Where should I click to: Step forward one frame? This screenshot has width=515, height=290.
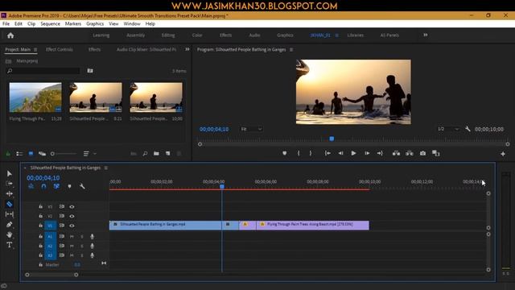pos(367,153)
